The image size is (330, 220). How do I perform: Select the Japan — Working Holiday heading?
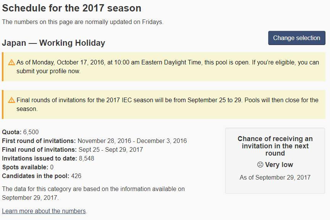tap(53, 43)
